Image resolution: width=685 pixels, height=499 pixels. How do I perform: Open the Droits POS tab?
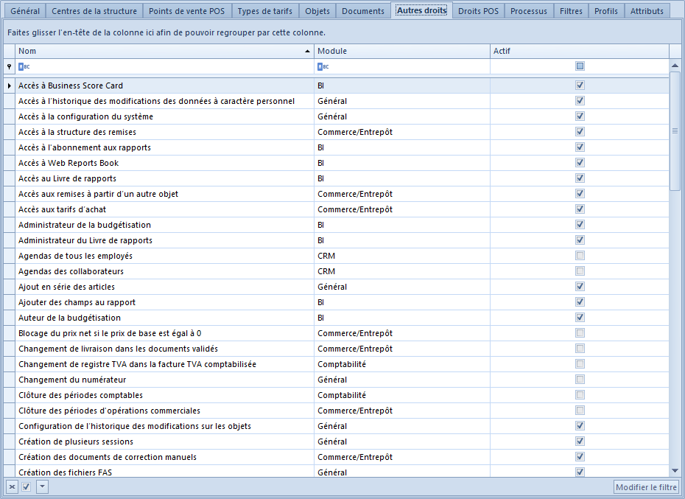(478, 11)
